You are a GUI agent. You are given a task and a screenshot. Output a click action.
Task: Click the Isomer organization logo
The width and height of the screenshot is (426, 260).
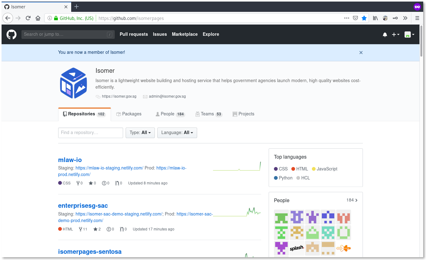(73, 83)
